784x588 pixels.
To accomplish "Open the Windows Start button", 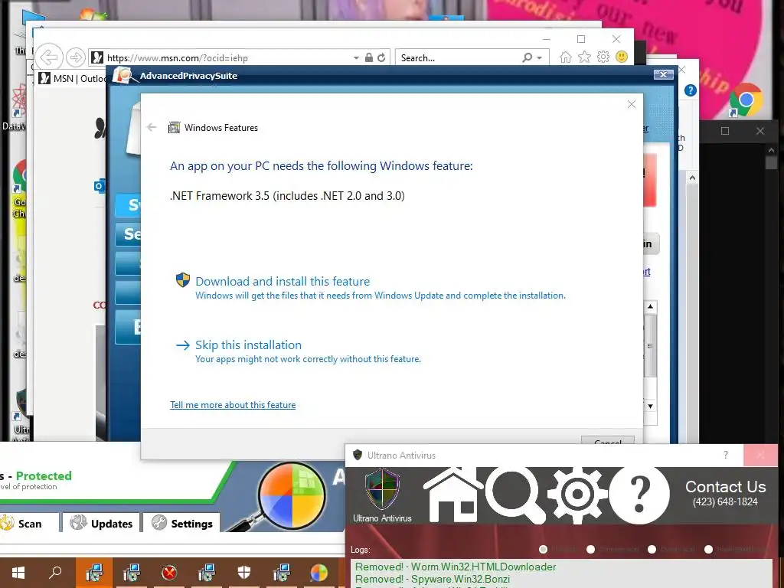I will point(18,573).
